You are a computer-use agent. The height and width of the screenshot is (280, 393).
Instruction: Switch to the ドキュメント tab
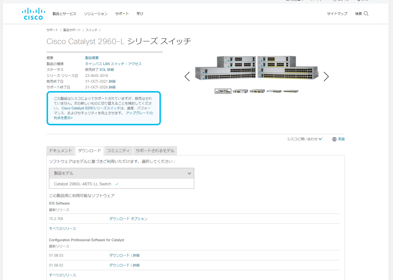61,151
